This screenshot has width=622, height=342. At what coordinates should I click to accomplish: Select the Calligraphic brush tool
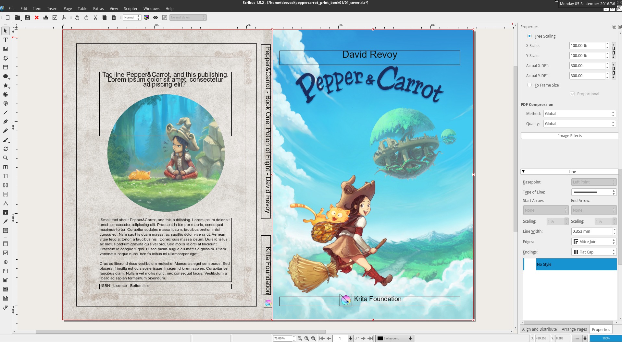coord(6,140)
